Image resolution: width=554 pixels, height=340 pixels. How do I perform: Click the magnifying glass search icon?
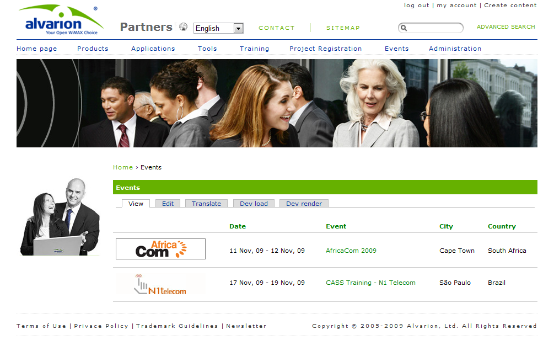404,28
